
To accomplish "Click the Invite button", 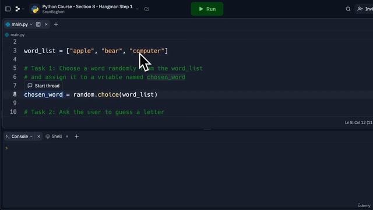I will [365, 9].
